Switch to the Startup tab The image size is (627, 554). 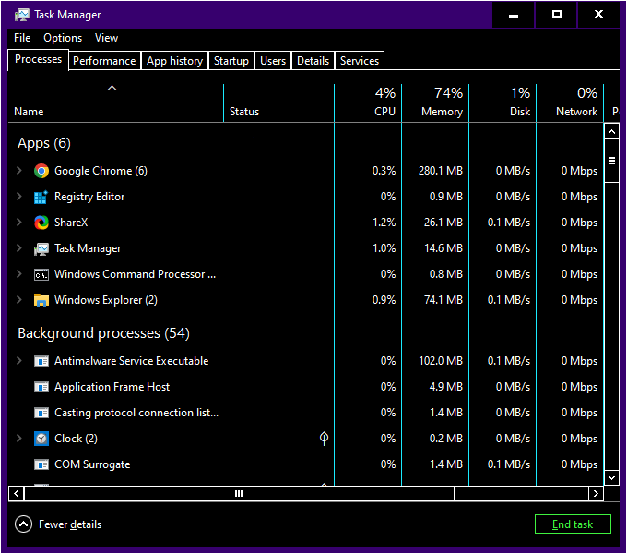pyautogui.click(x=231, y=61)
